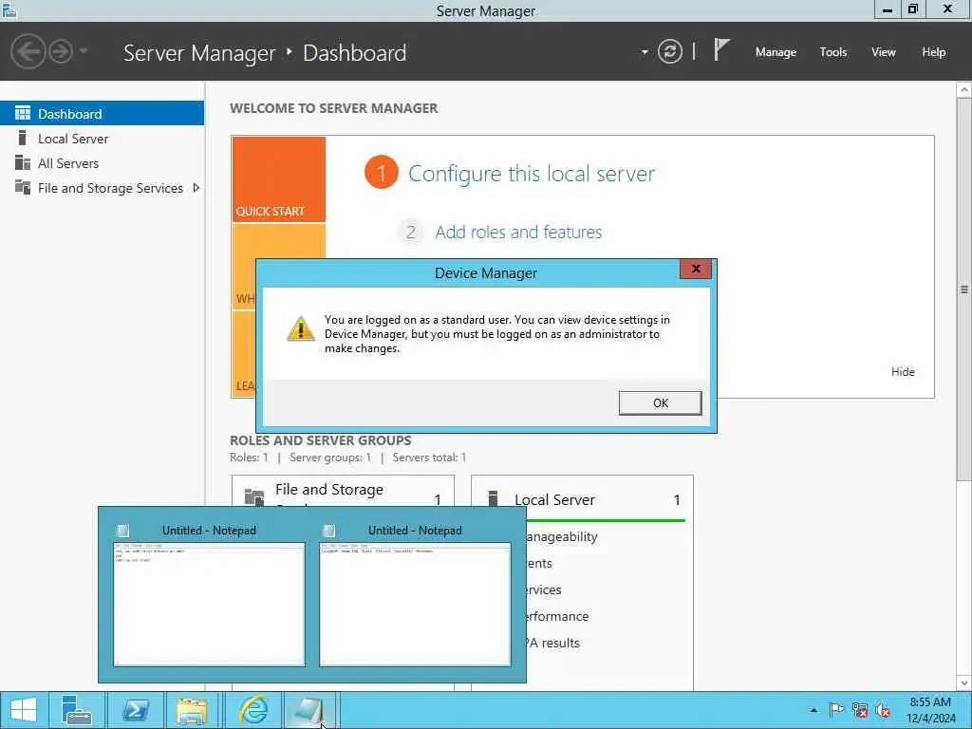972x729 pixels.
Task: Open File and Storage Services in sidebar
Action: click(110, 188)
